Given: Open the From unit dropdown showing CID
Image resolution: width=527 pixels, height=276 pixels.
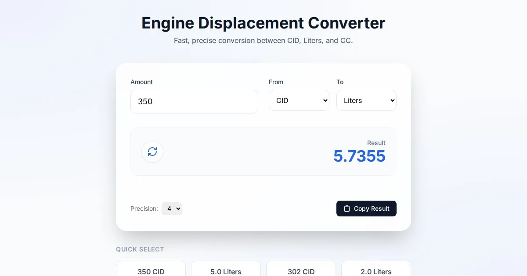Looking at the screenshot, I should (299, 100).
